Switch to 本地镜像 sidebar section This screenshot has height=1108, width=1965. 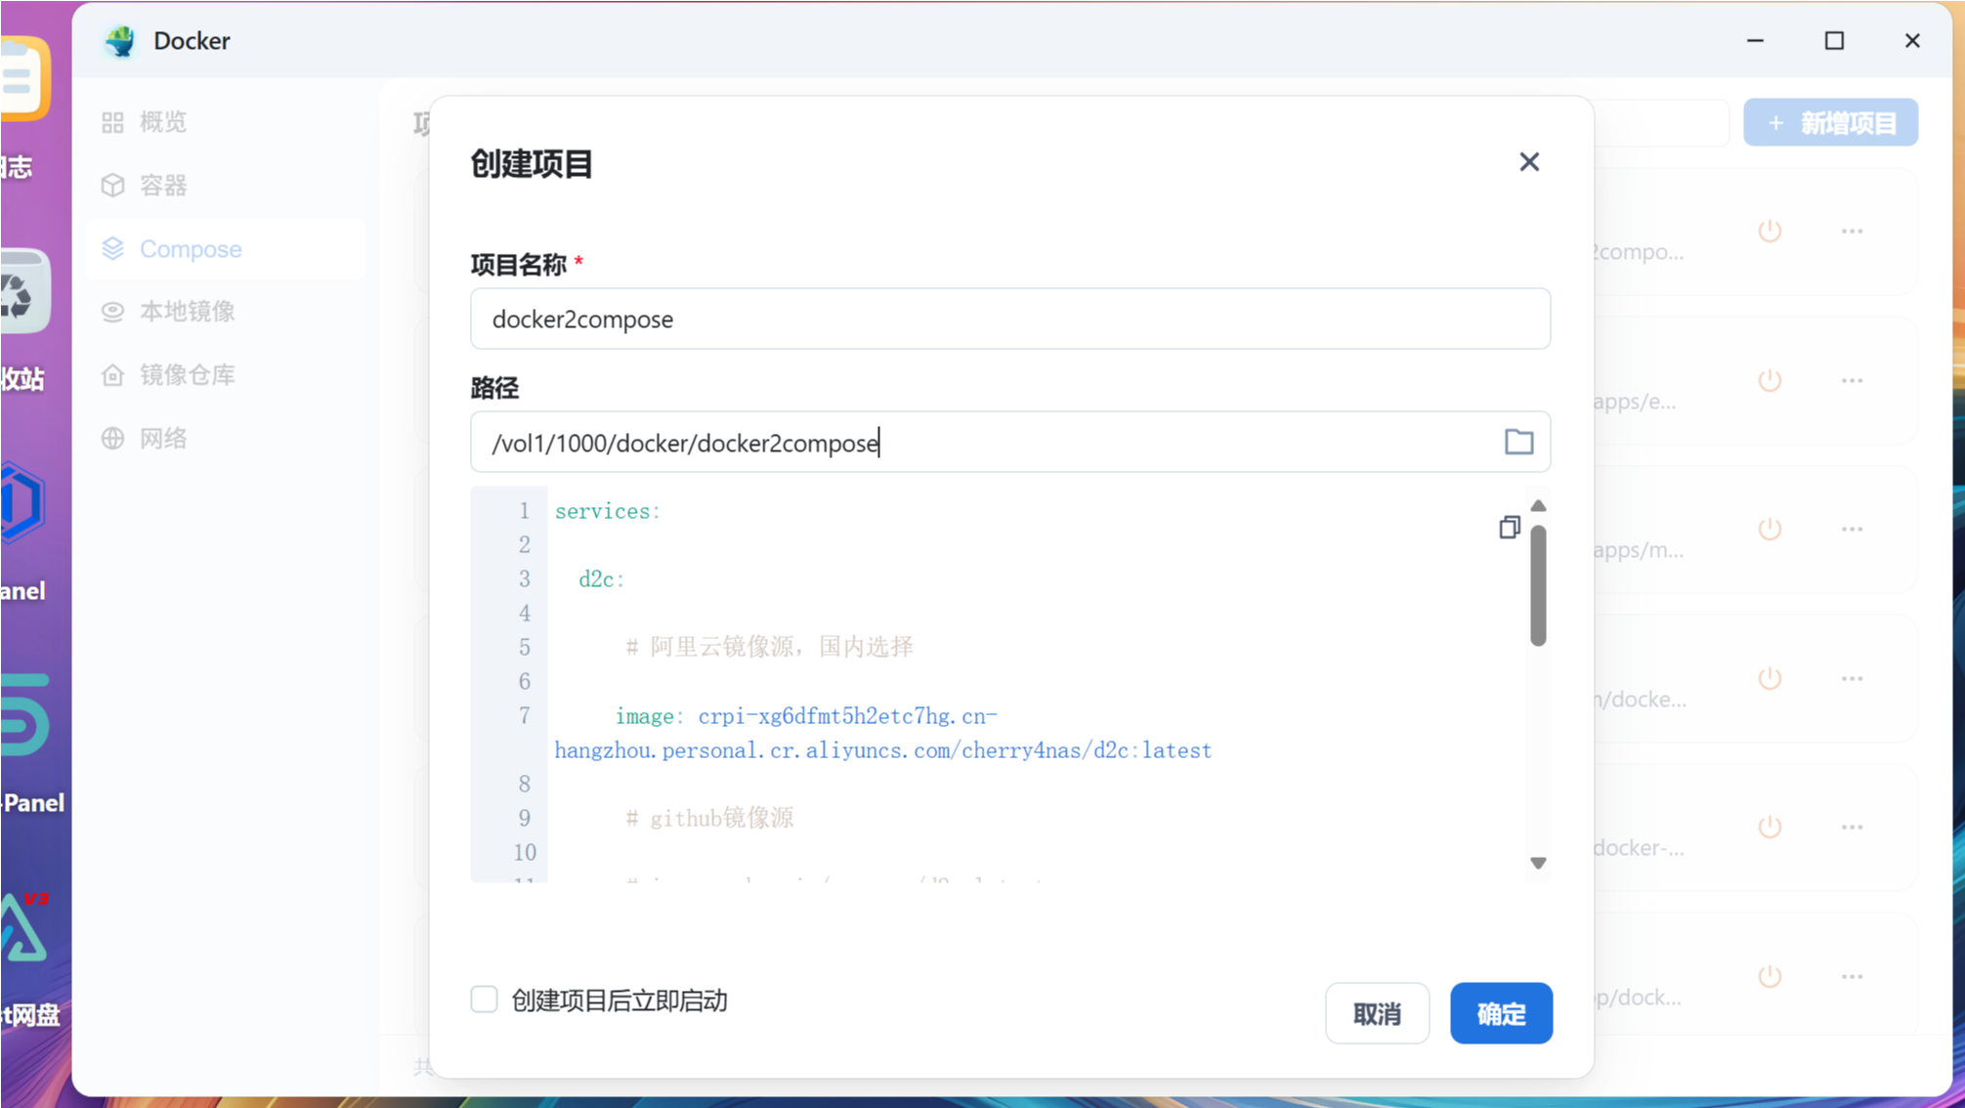pos(187,312)
